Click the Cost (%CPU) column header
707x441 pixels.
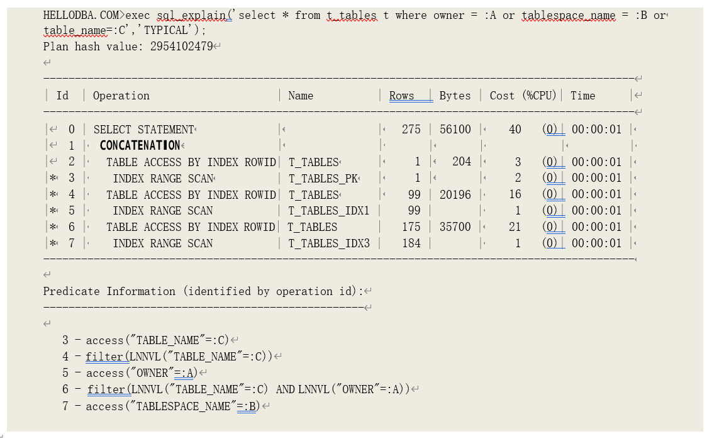pyautogui.click(x=523, y=96)
